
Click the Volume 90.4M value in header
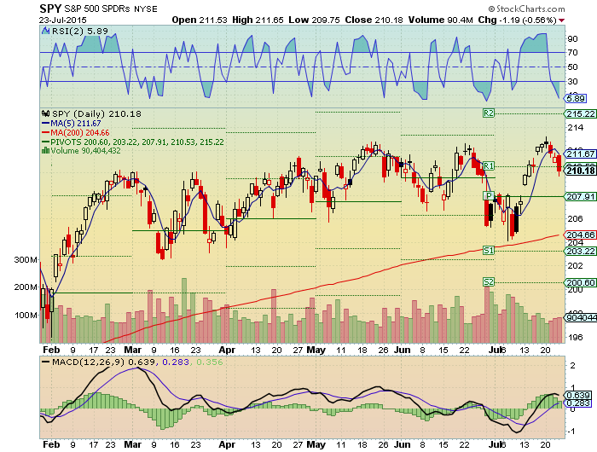pyautogui.click(x=441, y=20)
